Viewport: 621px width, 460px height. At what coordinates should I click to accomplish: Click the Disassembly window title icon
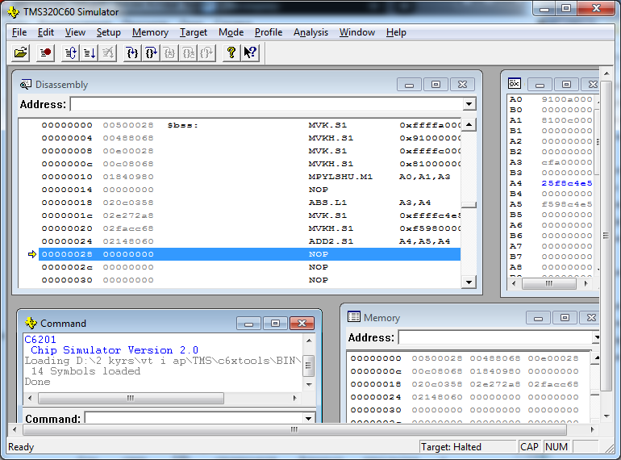26,85
